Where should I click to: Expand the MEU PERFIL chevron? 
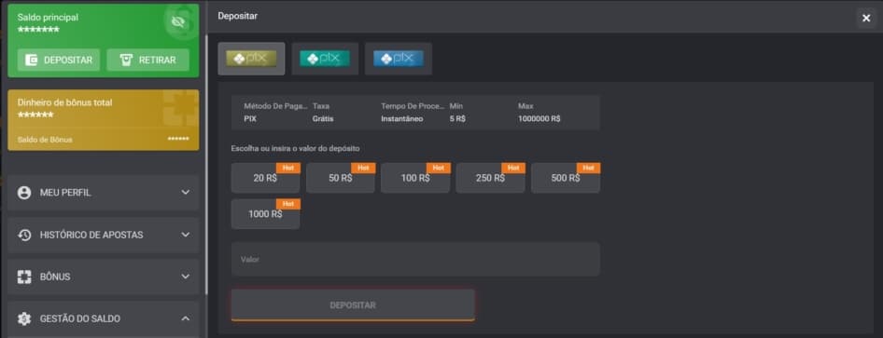[x=185, y=193]
